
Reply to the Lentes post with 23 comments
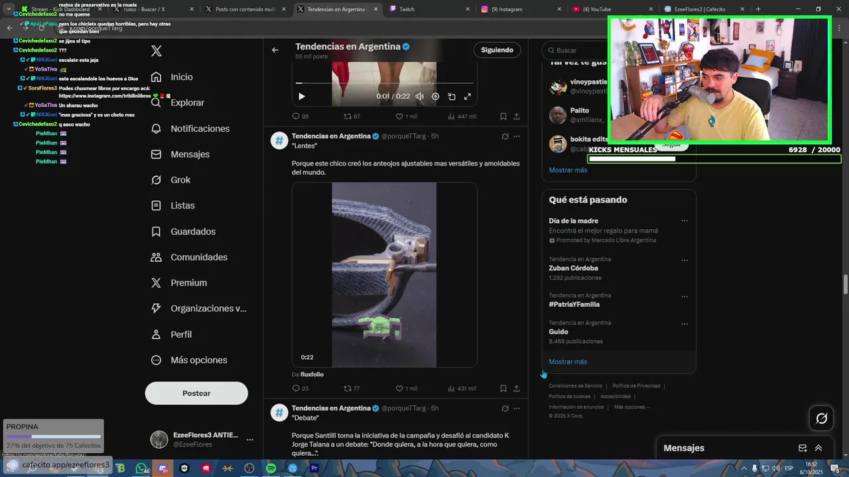(300, 389)
